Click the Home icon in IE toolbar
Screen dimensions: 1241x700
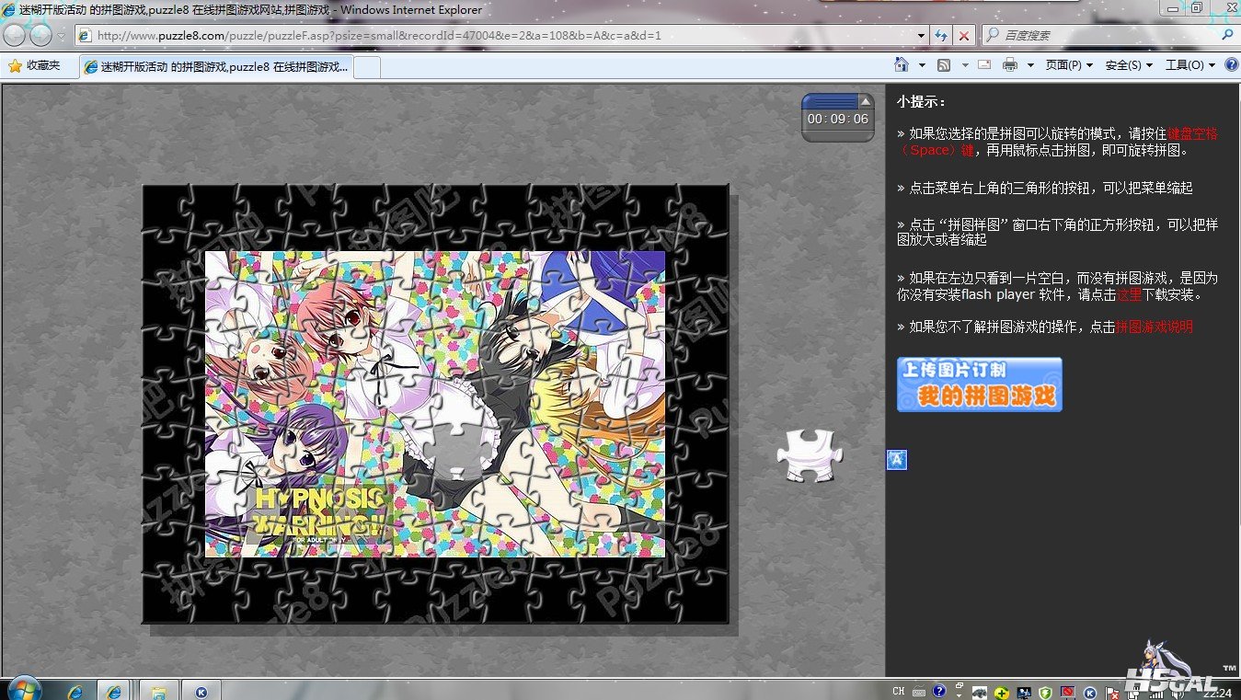click(x=902, y=65)
